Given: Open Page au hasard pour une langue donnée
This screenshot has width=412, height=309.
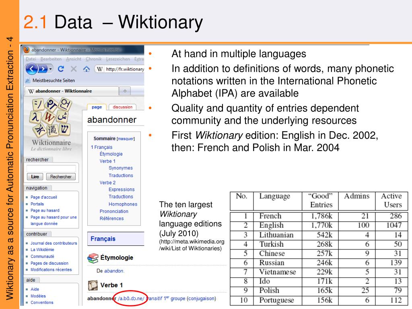Looking at the screenshot, I should tap(54, 220).
